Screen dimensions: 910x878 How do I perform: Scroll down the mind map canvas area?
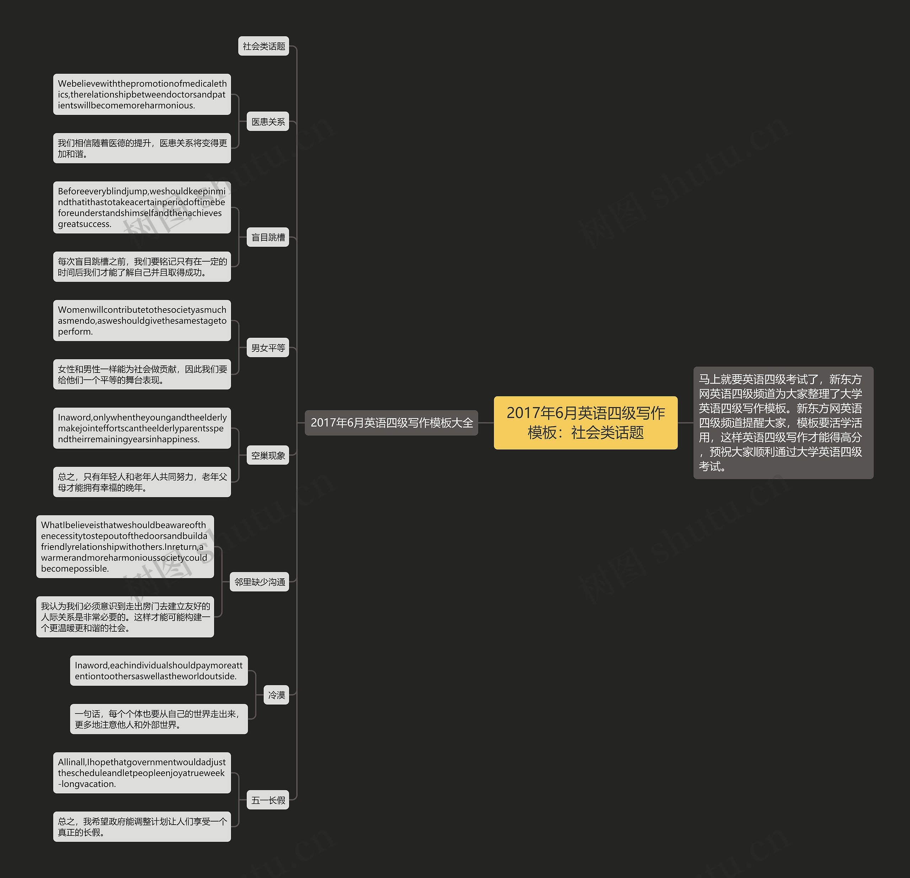(455, 439)
